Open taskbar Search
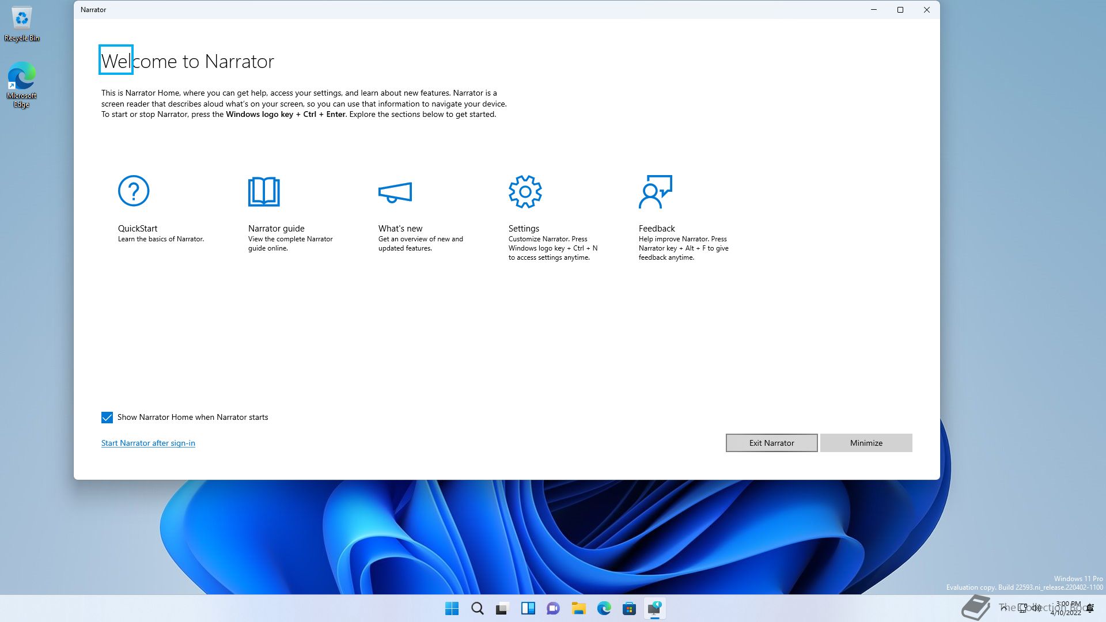1106x622 pixels. click(x=478, y=608)
